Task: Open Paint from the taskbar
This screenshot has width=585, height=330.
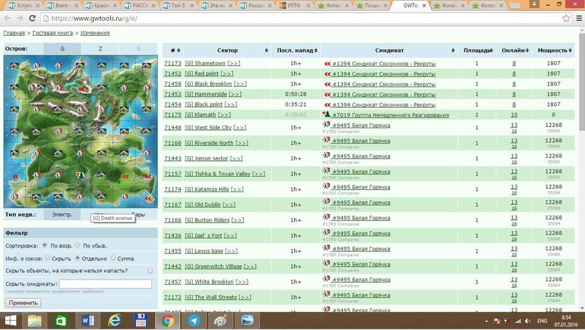Action: [x=220, y=321]
